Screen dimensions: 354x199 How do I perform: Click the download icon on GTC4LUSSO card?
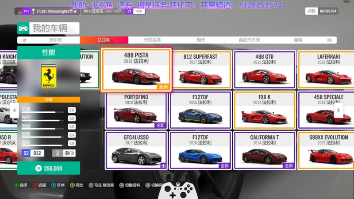pyautogui.click(x=163, y=166)
